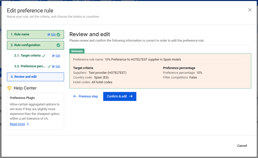Viewport: 258px width, 158px height.
Task: Click the Cancel button
Action: tap(242, 146)
